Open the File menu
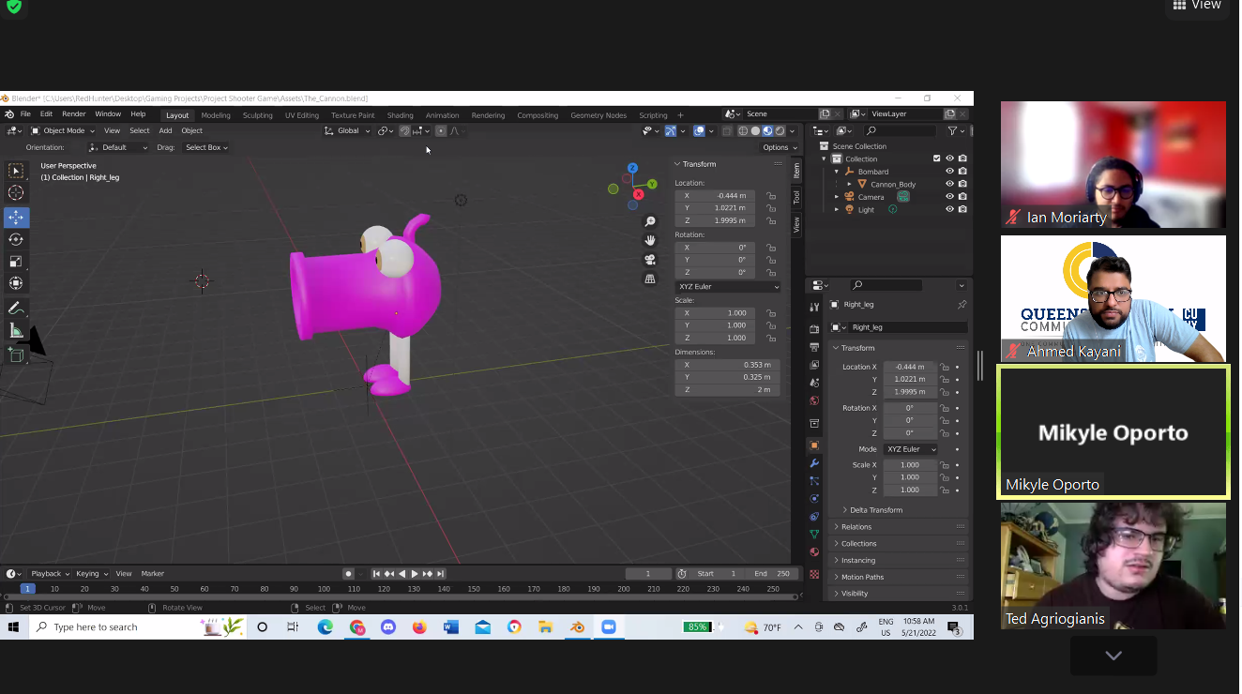Screen dimensions: 1242x694 tap(25, 114)
